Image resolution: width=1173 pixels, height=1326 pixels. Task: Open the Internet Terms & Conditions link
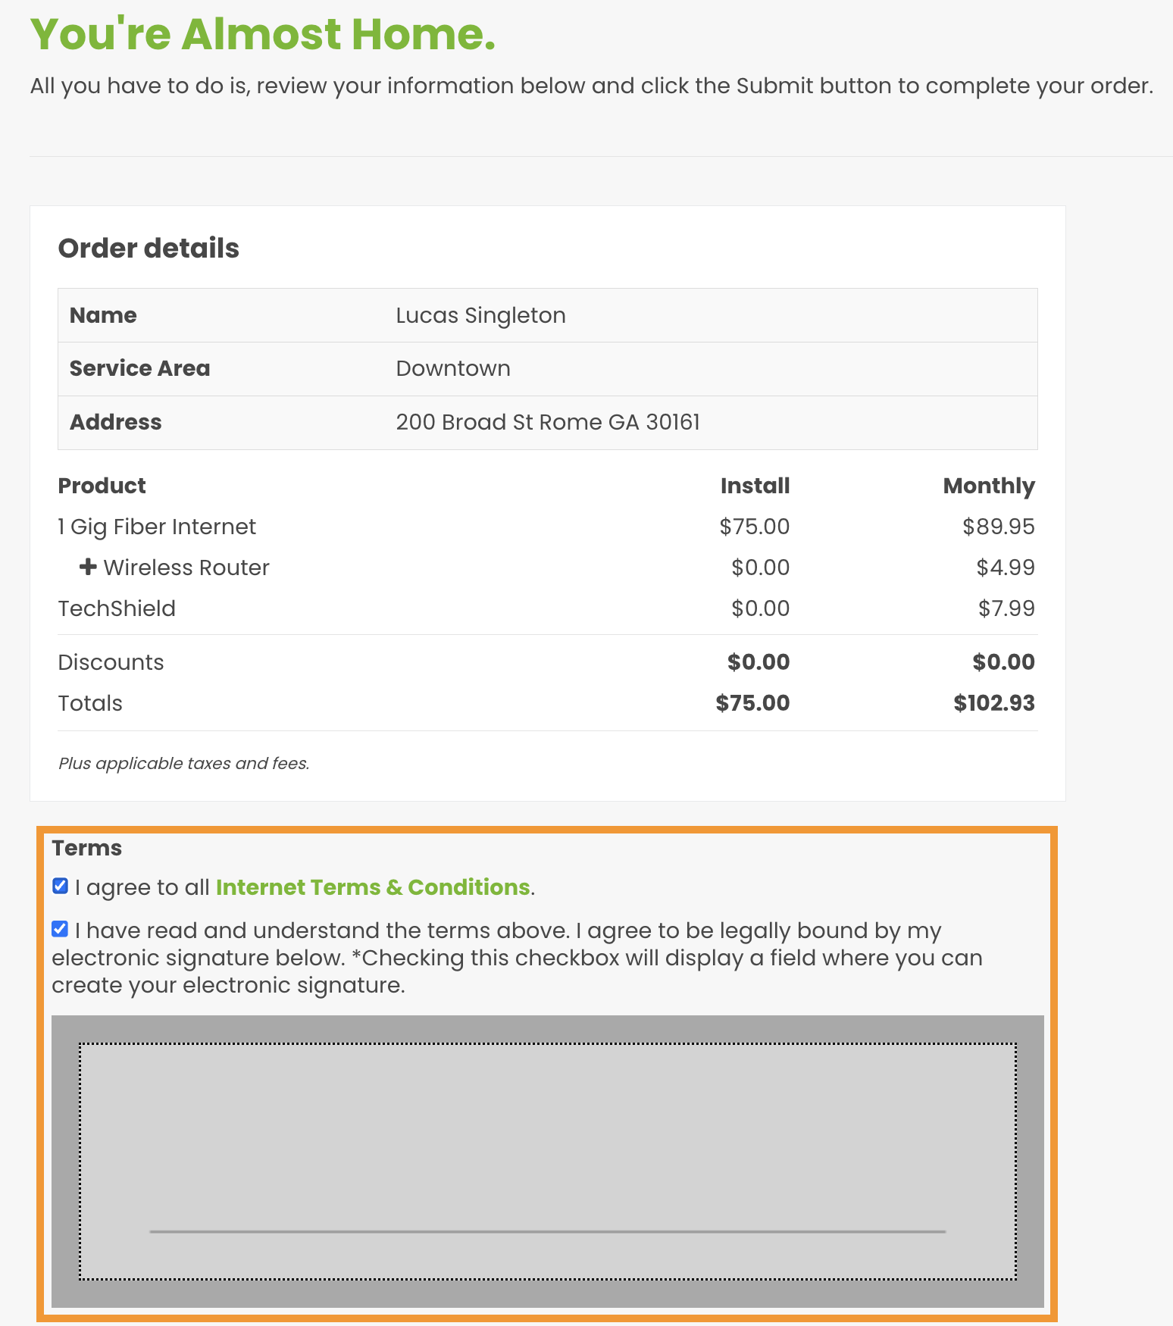(x=373, y=887)
